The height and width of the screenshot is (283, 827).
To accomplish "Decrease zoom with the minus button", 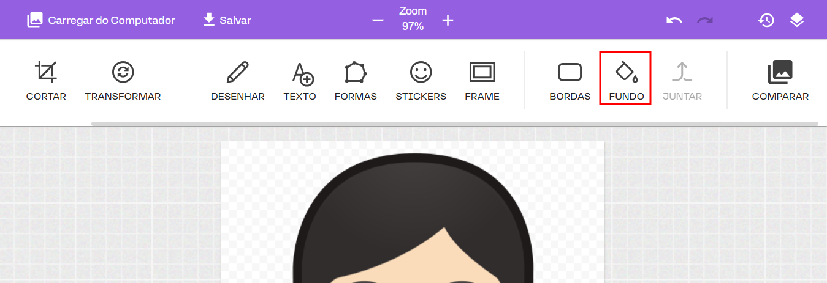I will coord(378,20).
